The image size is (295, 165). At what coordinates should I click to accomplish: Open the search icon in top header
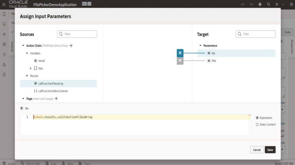tap(269, 4)
